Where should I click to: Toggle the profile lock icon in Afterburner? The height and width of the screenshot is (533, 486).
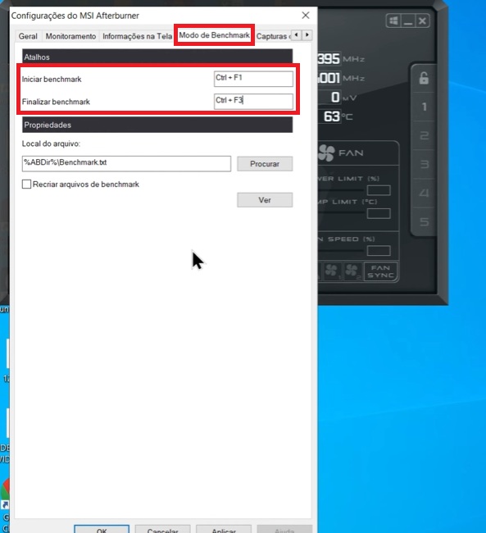pos(424,78)
